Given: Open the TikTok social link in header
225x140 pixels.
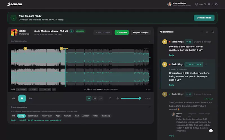Looking at the screenshot, I should [x=213, y=4].
